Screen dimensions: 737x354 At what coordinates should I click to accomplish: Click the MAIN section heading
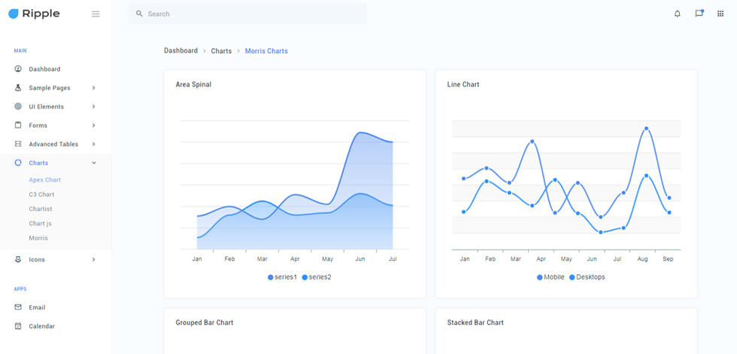[x=20, y=50]
